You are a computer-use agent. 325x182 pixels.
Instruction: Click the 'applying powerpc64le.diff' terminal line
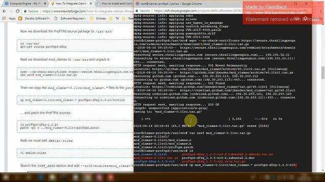click(175, 33)
